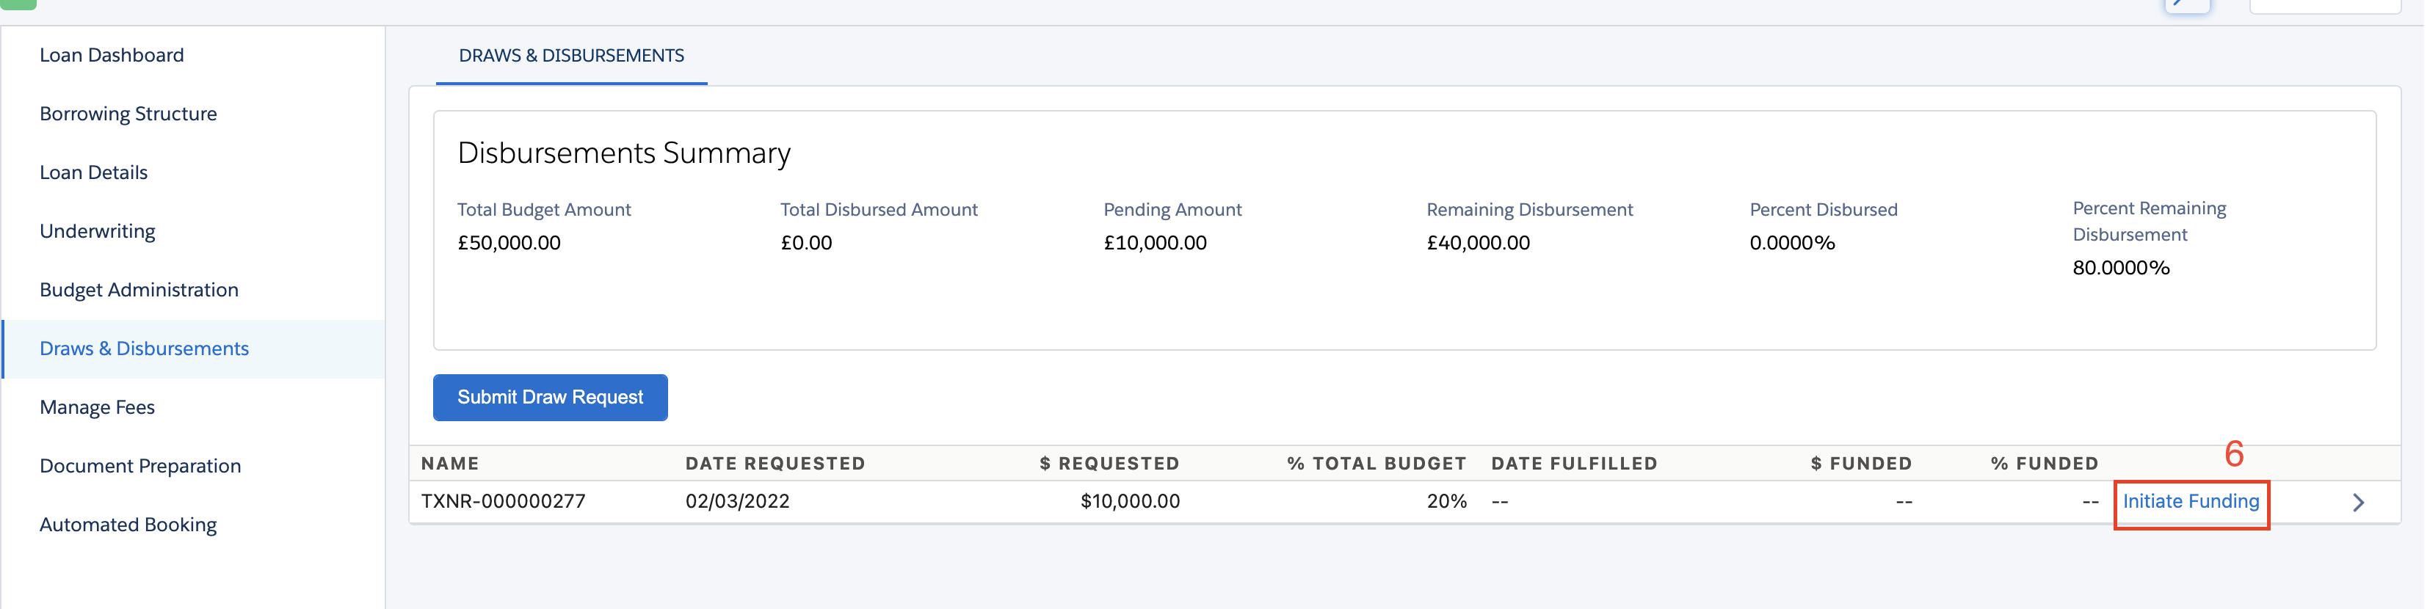Click the % FUNDED column header
The width and height of the screenshot is (2430, 609).
(2044, 463)
